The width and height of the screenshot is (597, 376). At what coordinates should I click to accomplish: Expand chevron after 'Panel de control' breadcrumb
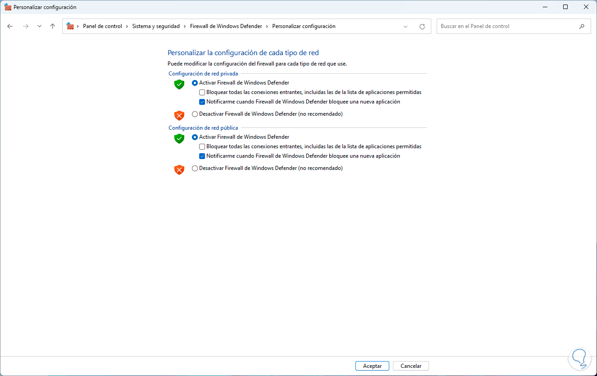tap(127, 26)
